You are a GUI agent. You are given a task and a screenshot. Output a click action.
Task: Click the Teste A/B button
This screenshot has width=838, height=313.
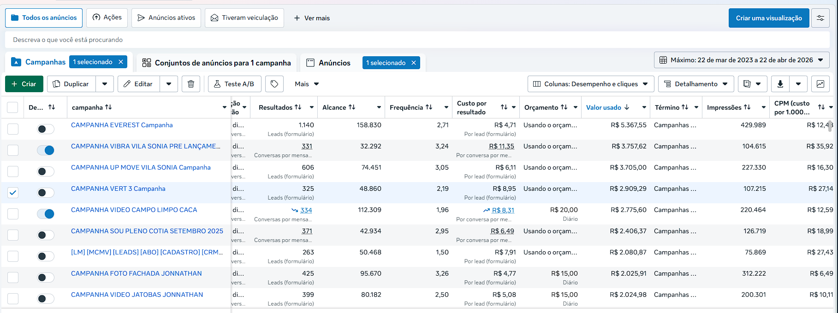[234, 84]
